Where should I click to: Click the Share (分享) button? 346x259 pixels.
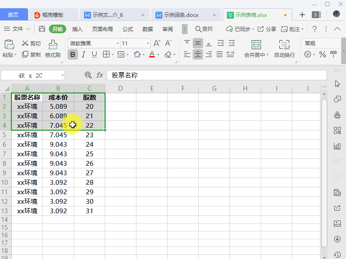267,29
